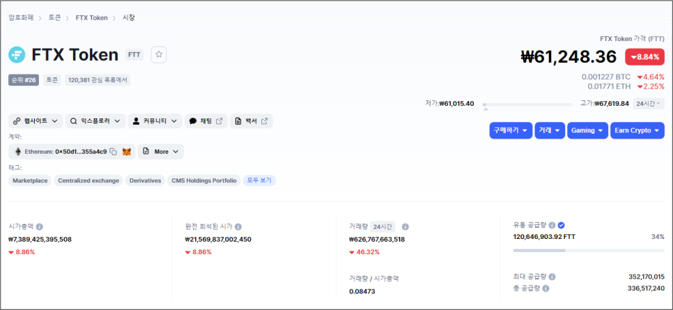Change the 24시간 high/low range selector
The image size is (673, 310).
pyautogui.click(x=649, y=103)
